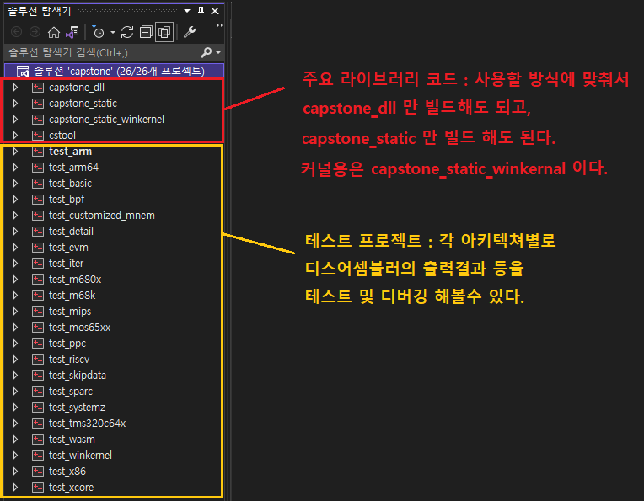Click the search magnifier icon
The height and width of the screenshot is (501, 644).
(x=206, y=52)
